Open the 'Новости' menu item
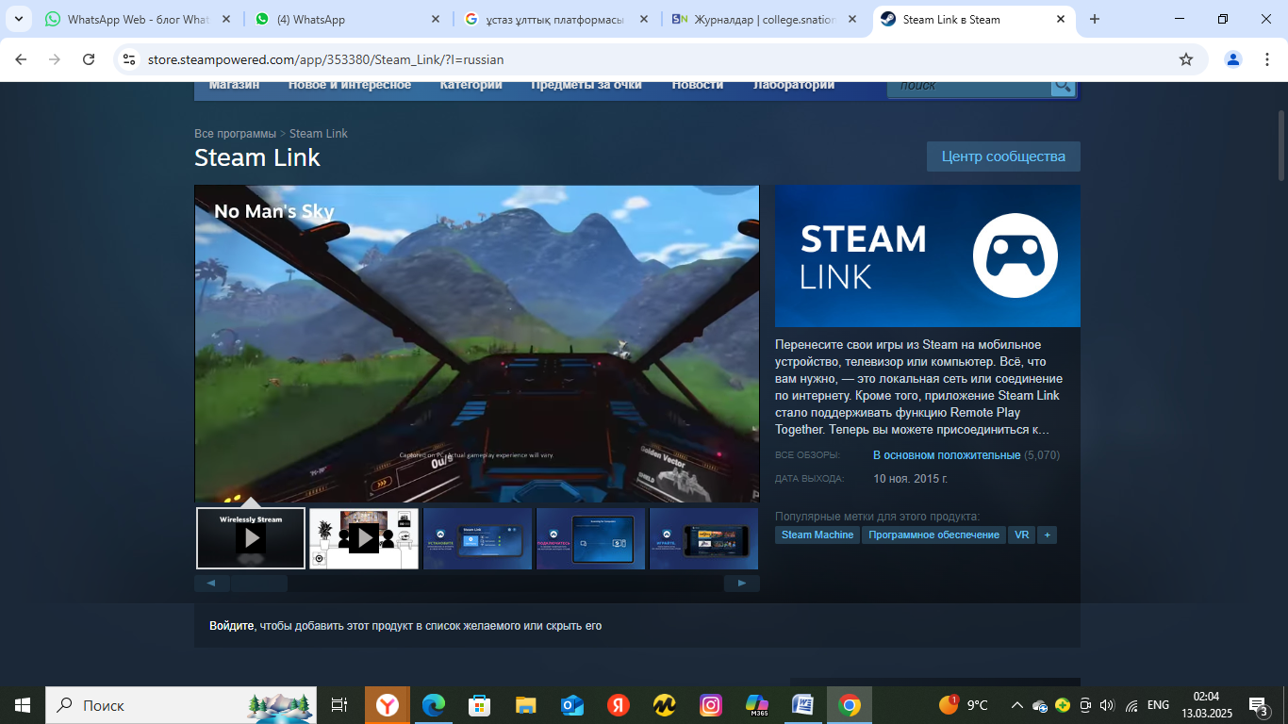Screen dimensions: 1288x724 click(697, 85)
